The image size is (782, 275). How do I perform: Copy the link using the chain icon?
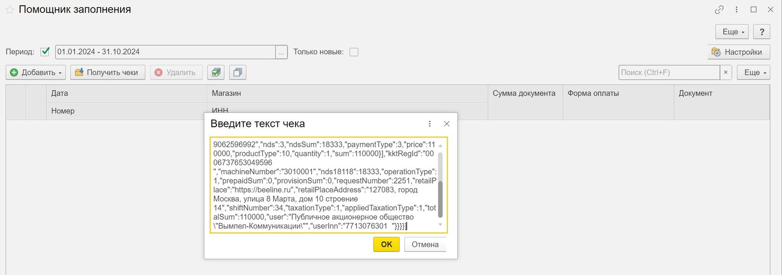719,10
